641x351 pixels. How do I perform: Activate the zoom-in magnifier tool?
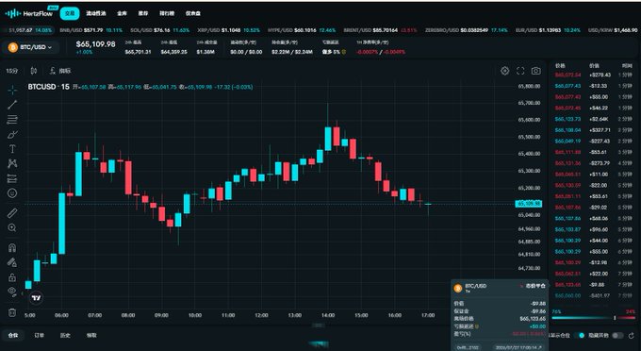12,227
